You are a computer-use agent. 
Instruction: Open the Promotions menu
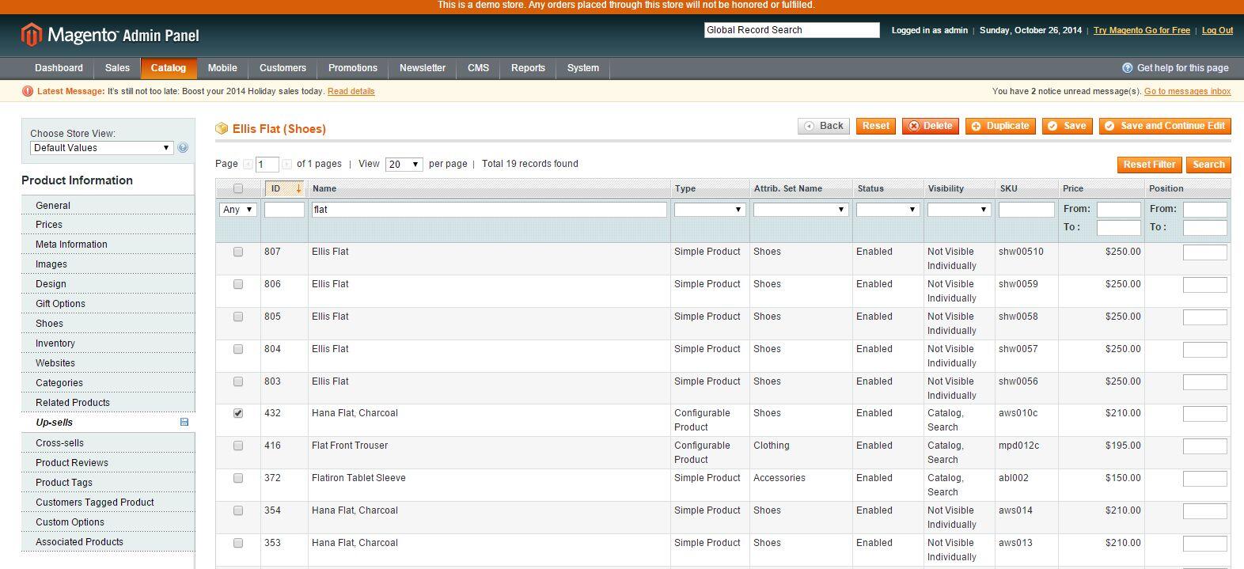coord(353,68)
